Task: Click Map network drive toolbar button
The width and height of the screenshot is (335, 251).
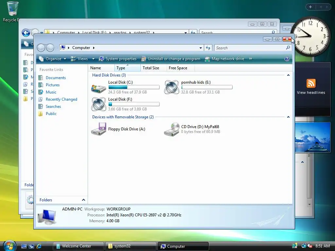Action: pyautogui.click(x=224, y=59)
